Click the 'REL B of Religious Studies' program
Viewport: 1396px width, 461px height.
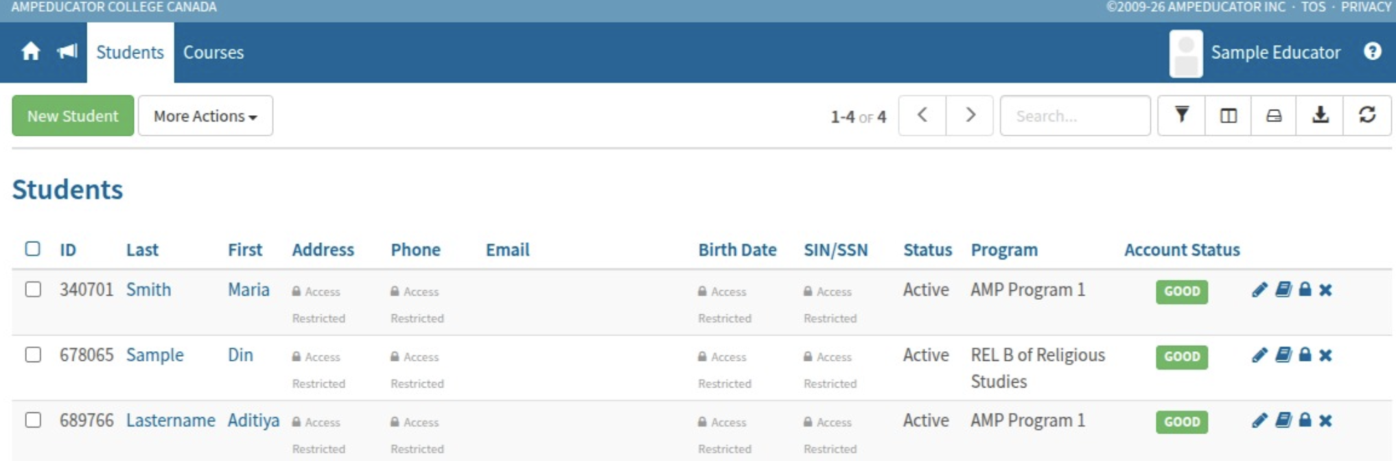(x=1038, y=368)
